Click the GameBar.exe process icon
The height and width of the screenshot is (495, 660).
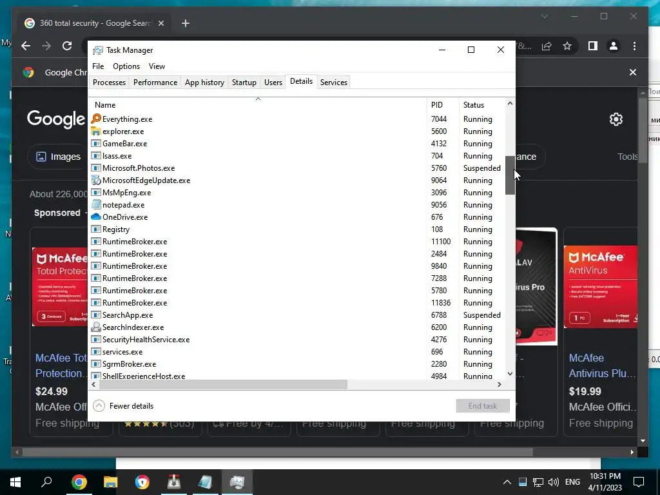tap(96, 144)
